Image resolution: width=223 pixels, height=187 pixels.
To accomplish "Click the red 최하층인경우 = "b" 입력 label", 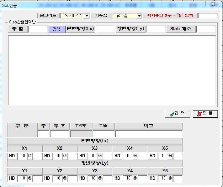I will pos(170,15).
